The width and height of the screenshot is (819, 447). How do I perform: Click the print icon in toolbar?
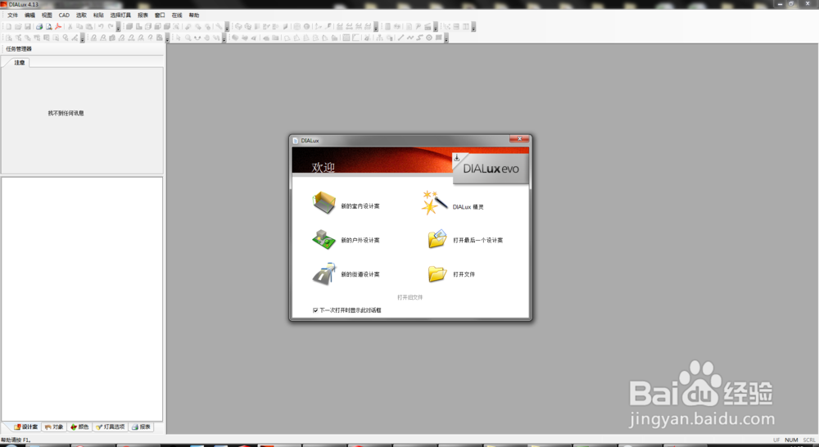click(x=39, y=26)
